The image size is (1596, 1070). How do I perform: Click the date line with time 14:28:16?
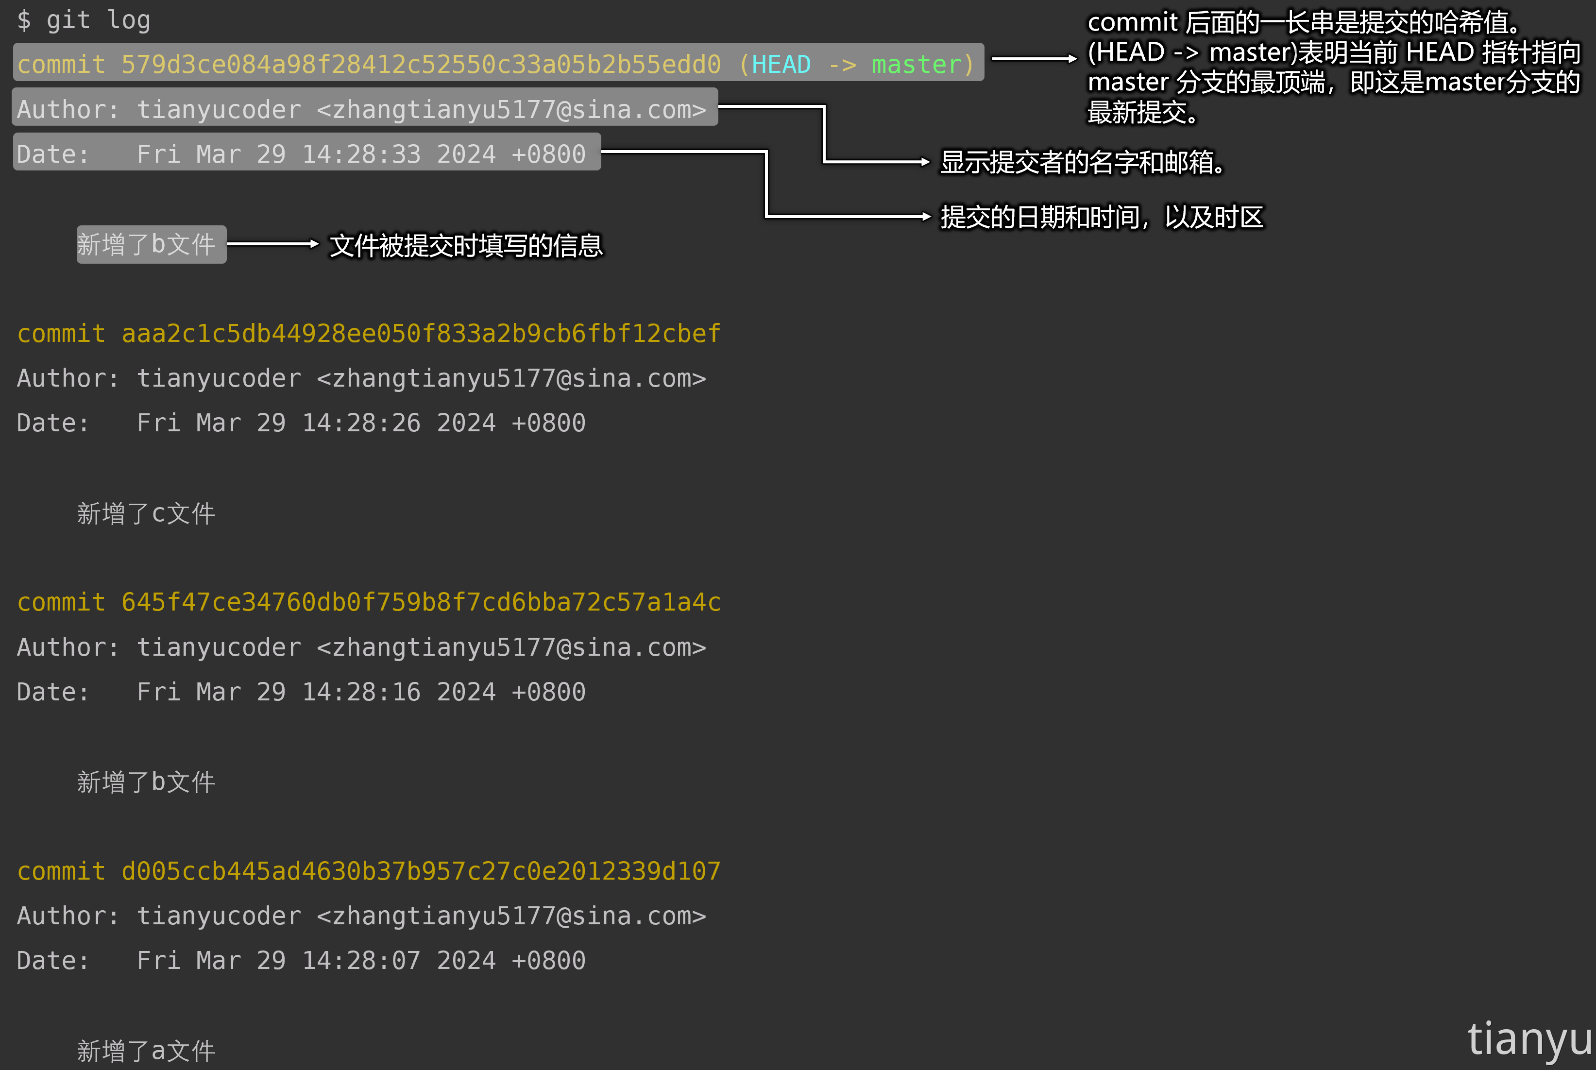301,692
